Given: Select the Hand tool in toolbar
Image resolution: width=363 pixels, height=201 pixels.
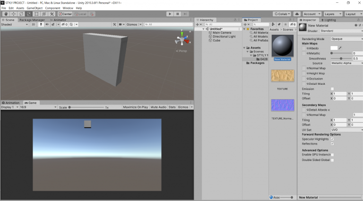Looking at the screenshot, I should (5, 14).
